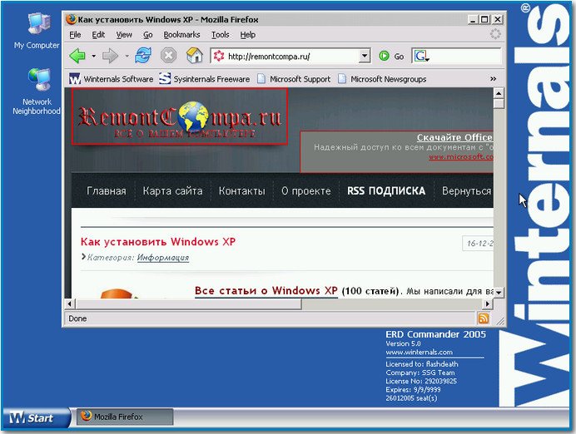Open the File menu
The image size is (576, 434).
75,34
